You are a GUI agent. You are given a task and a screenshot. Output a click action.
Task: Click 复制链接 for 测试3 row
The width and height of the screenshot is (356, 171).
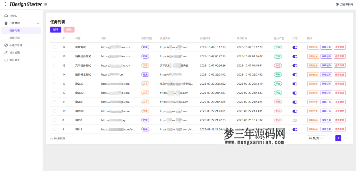[x=313, y=129]
